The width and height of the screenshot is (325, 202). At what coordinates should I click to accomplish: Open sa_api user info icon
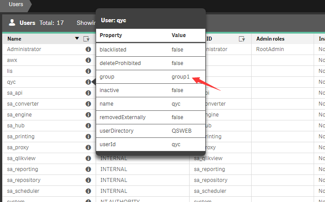click(88, 93)
